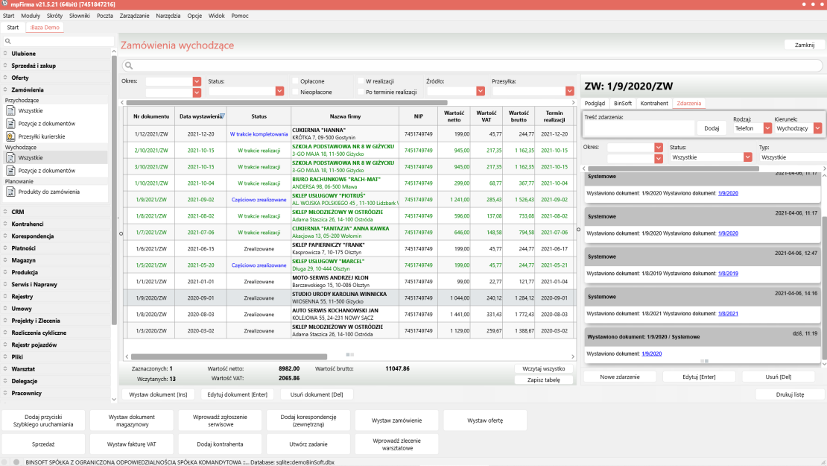Click Zapisz tabelę button
The width and height of the screenshot is (827, 466).
[x=543, y=380]
